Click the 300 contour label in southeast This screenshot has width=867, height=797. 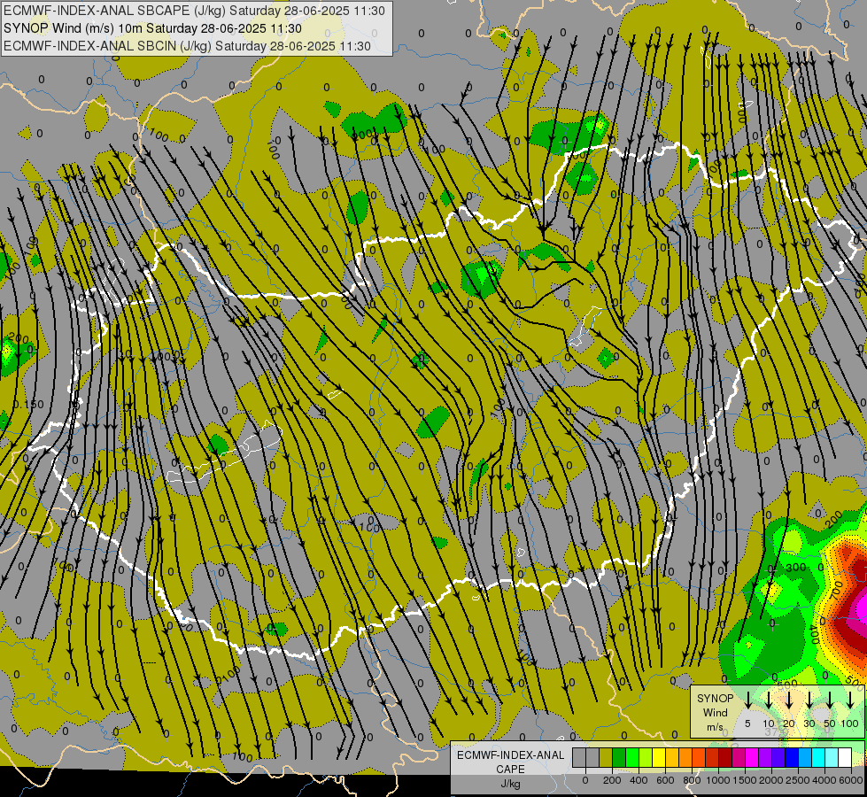pos(795,567)
